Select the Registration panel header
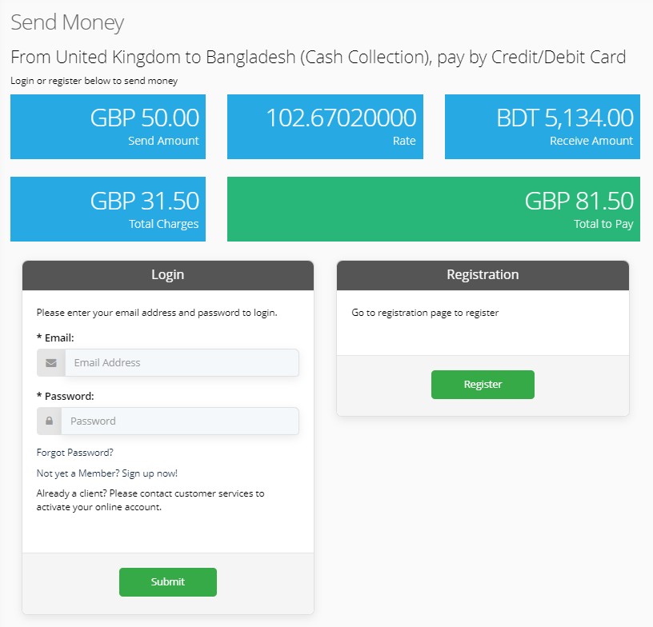Image resolution: width=653 pixels, height=627 pixels. click(483, 275)
